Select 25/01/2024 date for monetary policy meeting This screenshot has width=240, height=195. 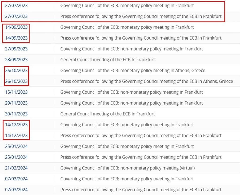[x=16, y=146]
